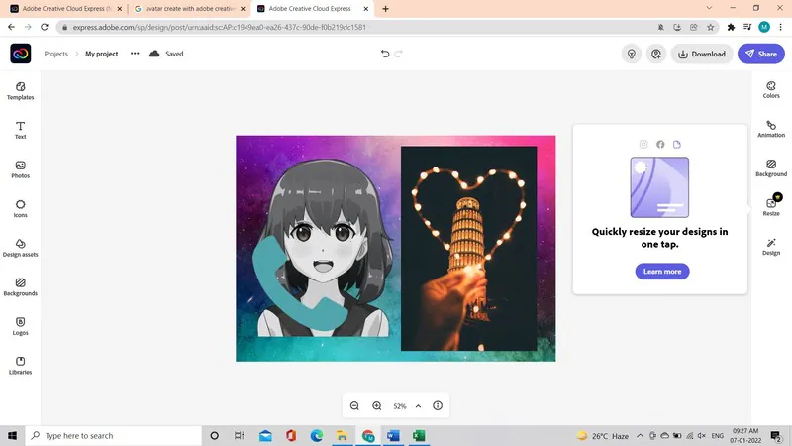Image resolution: width=792 pixels, height=446 pixels.
Task: Open the Backgrounds panel
Action: pyautogui.click(x=20, y=286)
